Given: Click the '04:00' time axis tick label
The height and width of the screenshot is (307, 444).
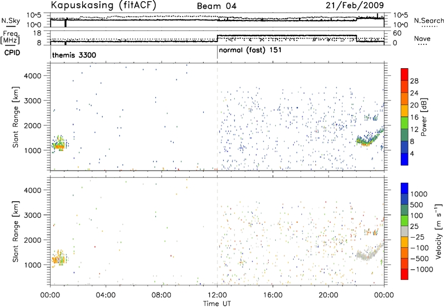Looking at the screenshot, I should click(106, 295).
